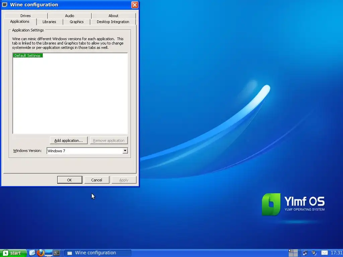The height and width of the screenshot is (257, 343).
Task: Click the Application Settings group label
Action: [x=28, y=30]
